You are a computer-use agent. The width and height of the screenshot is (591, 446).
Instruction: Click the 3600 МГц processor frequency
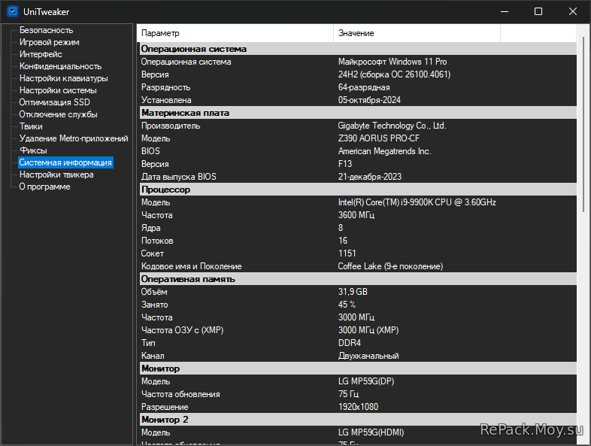tap(356, 215)
